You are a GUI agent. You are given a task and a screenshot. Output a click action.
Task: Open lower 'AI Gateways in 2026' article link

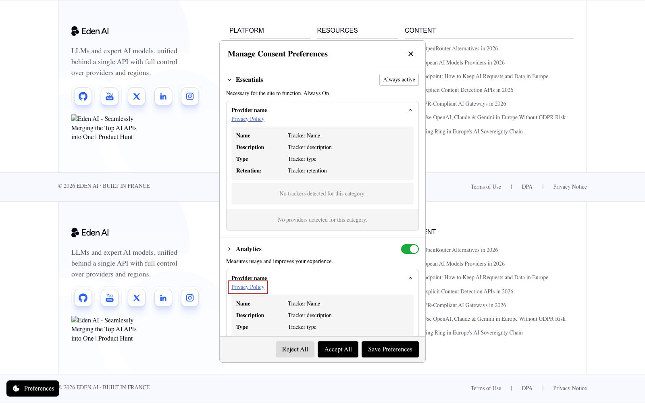[x=466, y=305]
